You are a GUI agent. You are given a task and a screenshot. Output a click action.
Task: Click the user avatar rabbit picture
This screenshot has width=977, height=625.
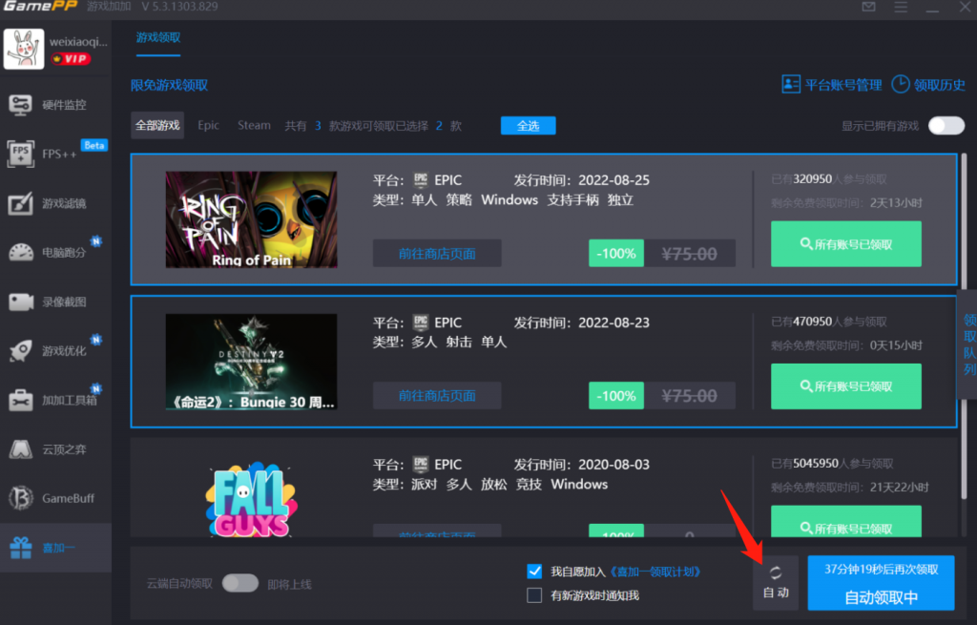point(24,49)
